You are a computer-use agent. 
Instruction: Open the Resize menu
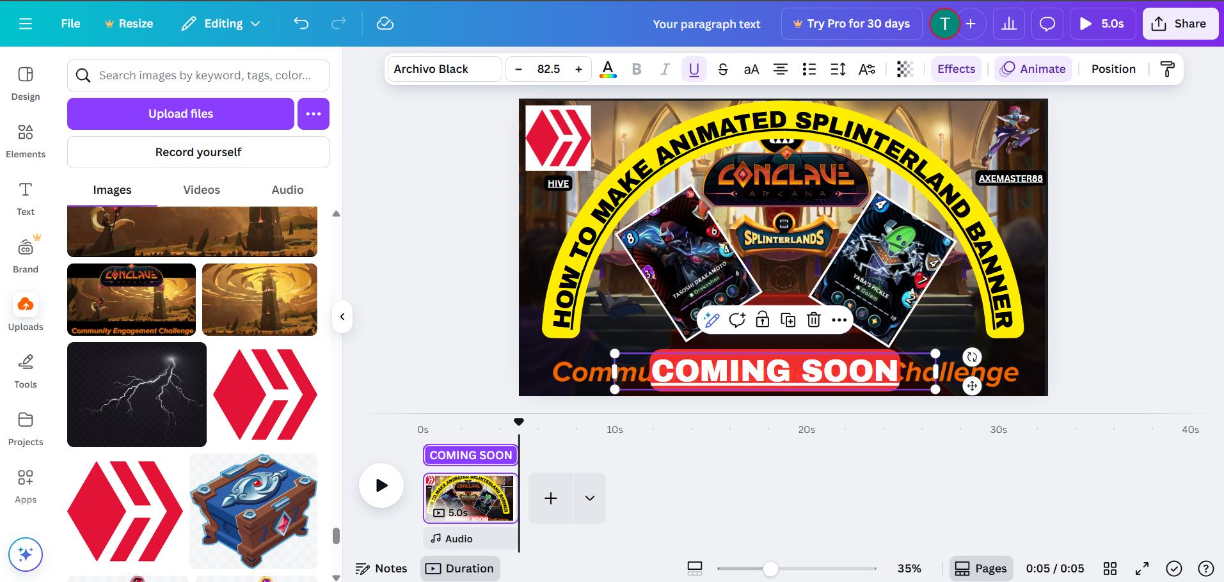tap(129, 24)
